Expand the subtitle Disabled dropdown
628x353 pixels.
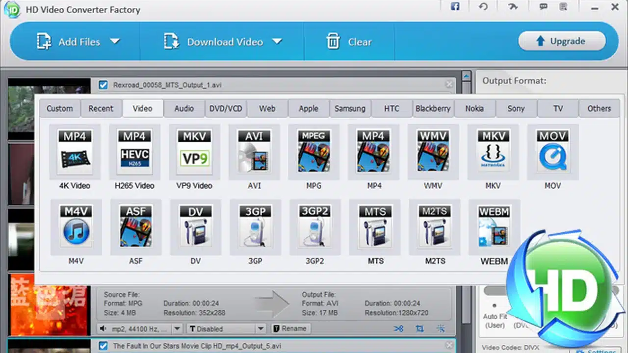click(261, 328)
